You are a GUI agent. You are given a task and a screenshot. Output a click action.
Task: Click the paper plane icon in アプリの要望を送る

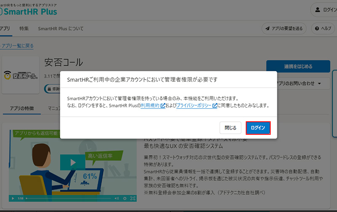(267, 28)
